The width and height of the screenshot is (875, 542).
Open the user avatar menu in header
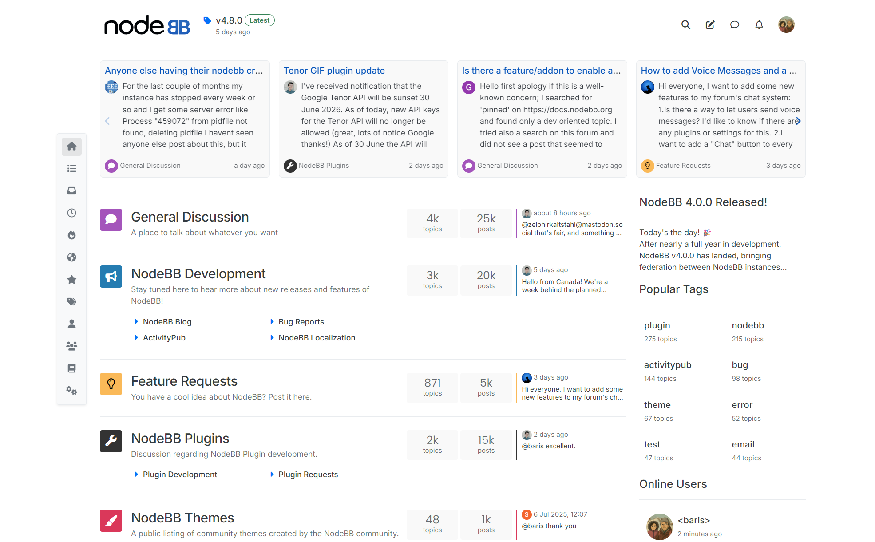[786, 25]
